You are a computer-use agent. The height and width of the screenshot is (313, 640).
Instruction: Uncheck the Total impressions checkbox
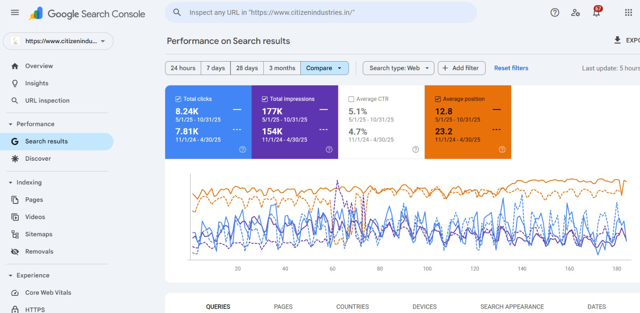coord(265,99)
